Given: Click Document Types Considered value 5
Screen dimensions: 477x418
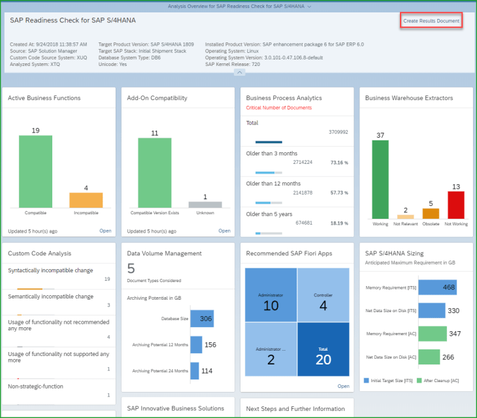Looking at the screenshot, I should coord(131,268).
